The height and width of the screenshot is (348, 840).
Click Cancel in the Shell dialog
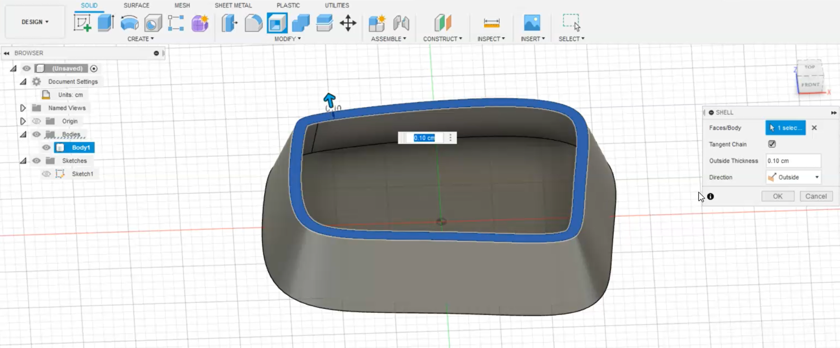pyautogui.click(x=816, y=196)
